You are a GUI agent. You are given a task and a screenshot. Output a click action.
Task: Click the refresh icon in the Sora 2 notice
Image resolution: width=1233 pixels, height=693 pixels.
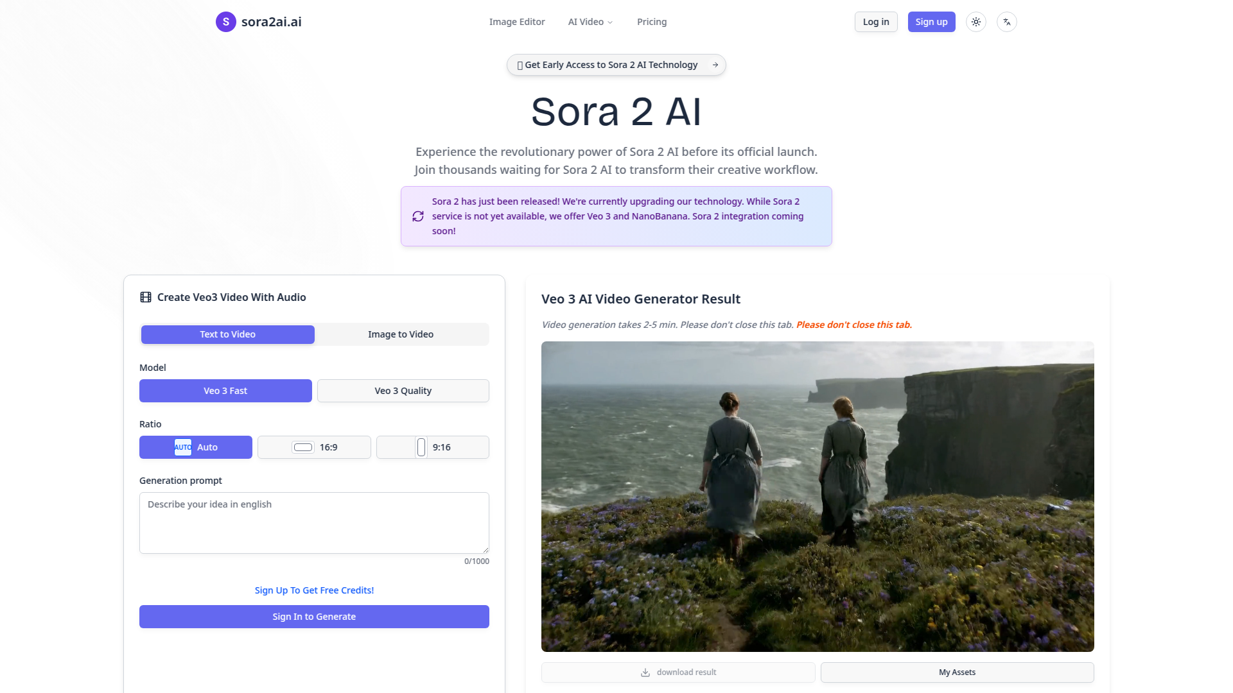pyautogui.click(x=418, y=216)
